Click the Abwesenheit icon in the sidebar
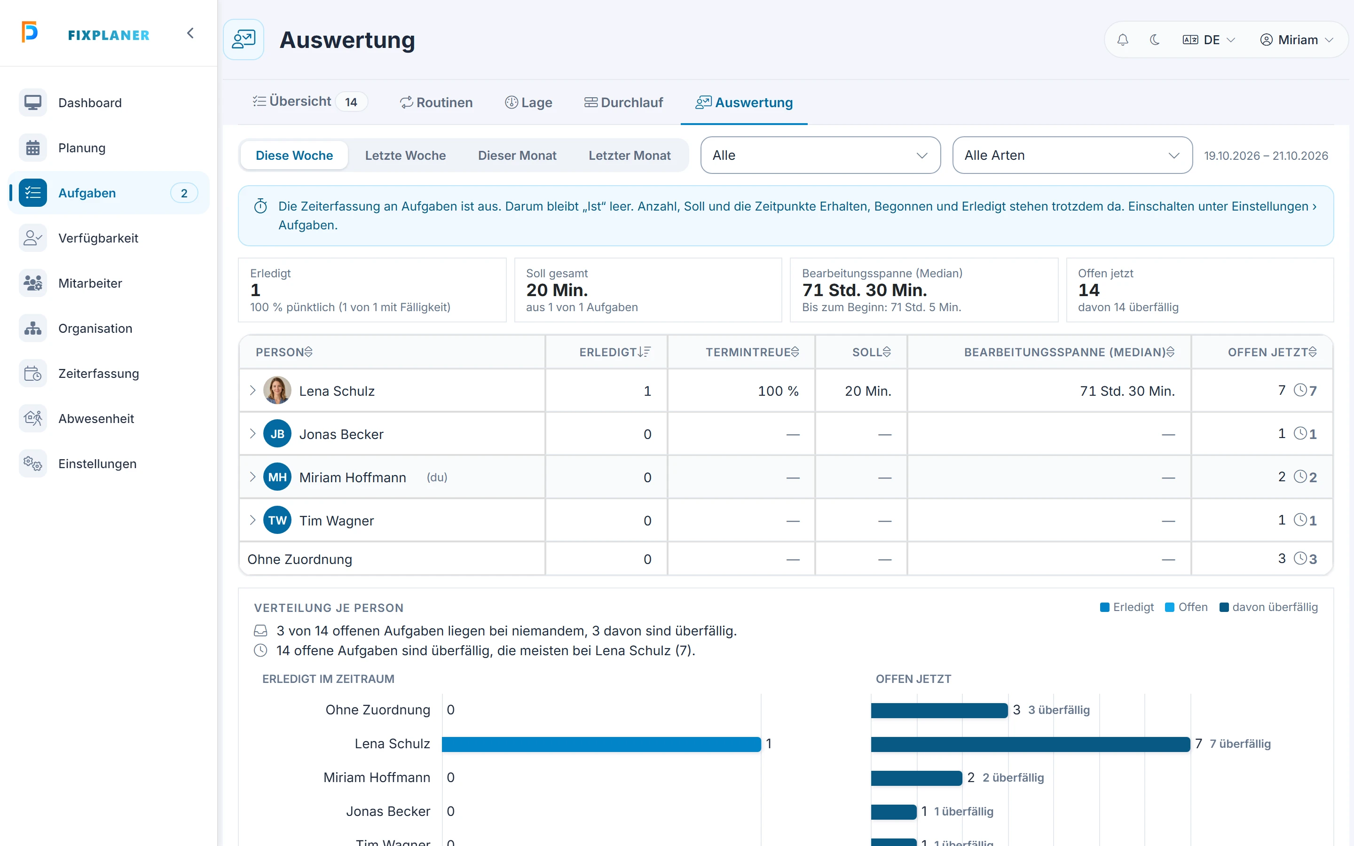Image resolution: width=1354 pixels, height=846 pixels. pos(33,418)
